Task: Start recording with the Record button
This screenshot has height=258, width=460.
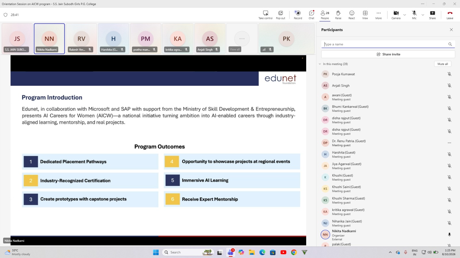Action: [298, 15]
